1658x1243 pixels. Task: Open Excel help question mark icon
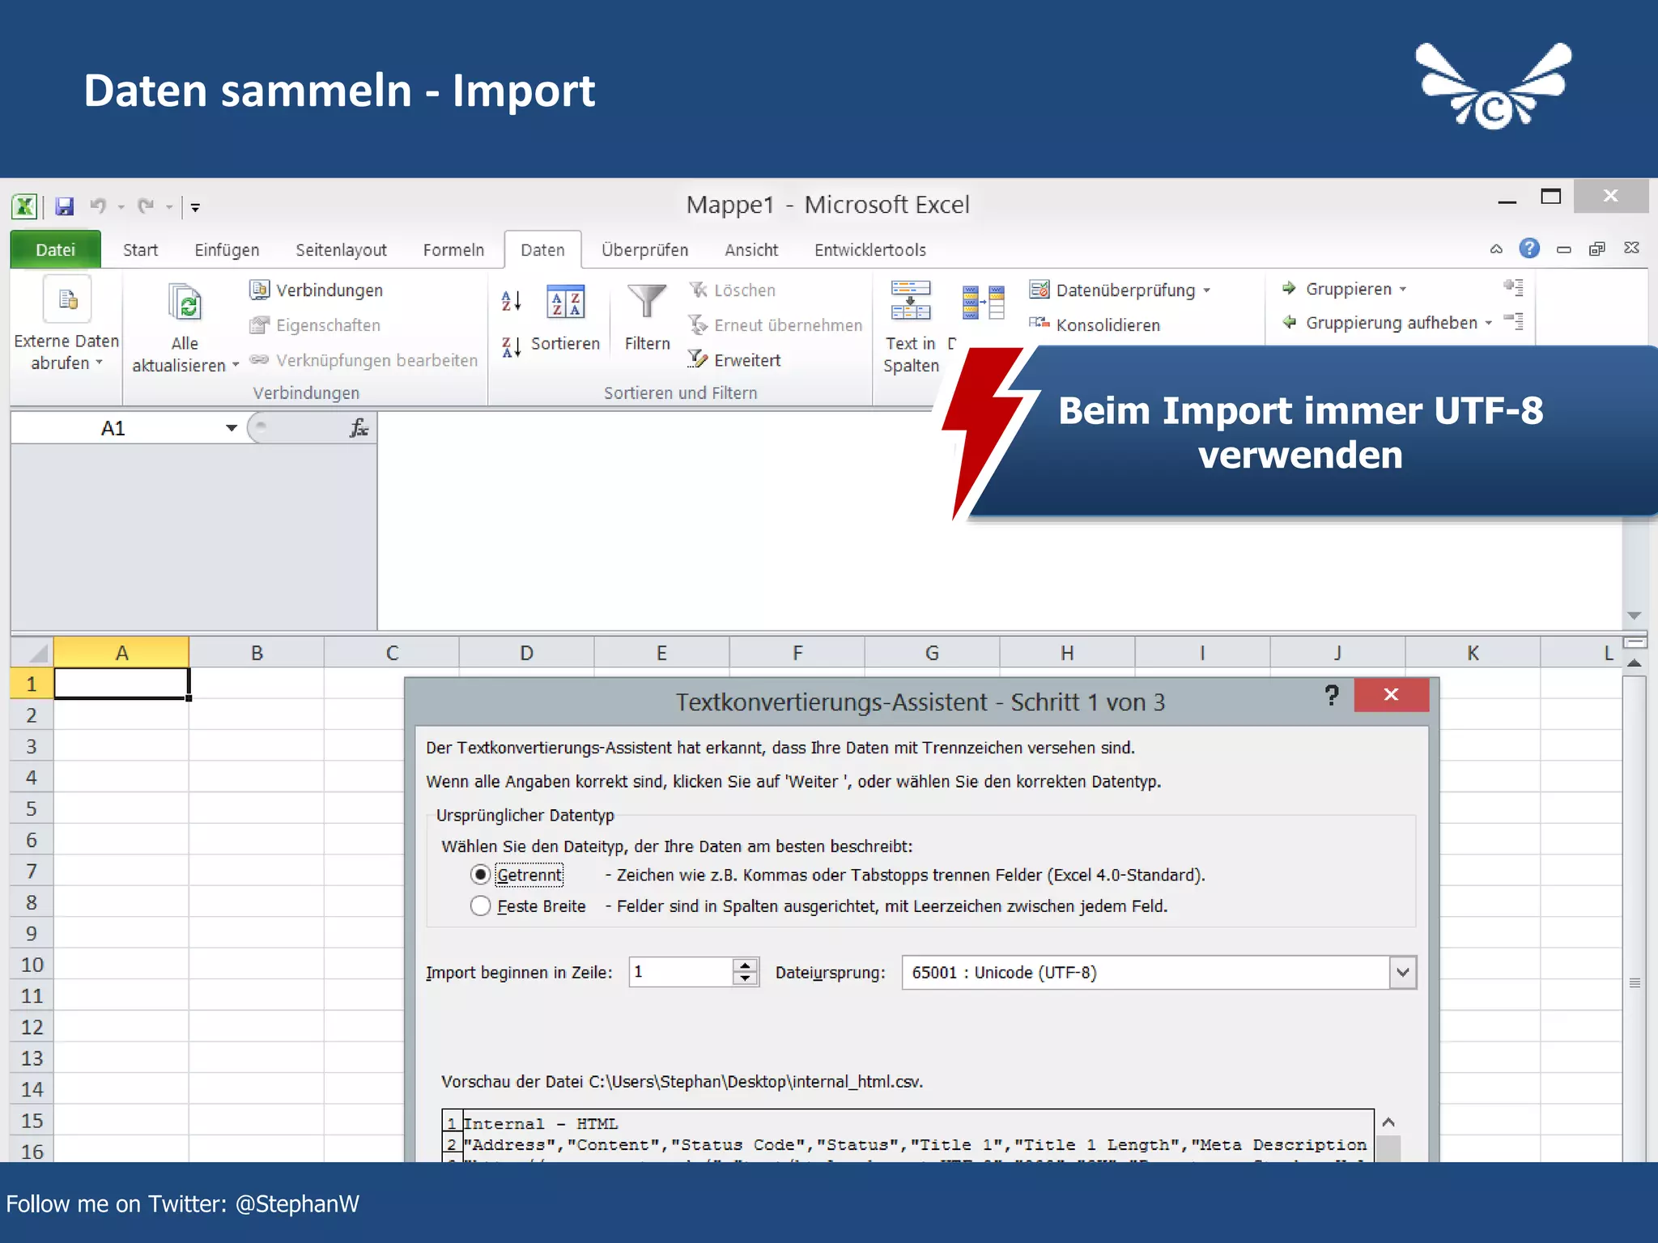[x=1529, y=248]
